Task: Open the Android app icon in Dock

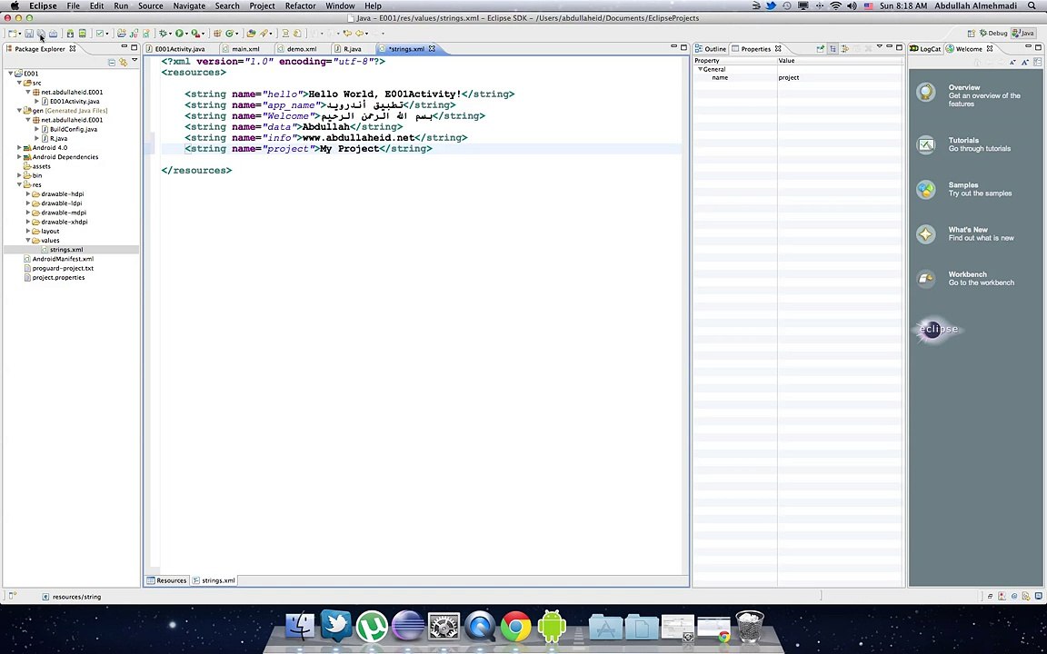Action: (553, 627)
